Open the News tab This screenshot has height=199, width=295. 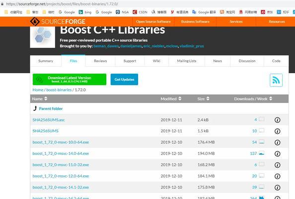click(218, 61)
